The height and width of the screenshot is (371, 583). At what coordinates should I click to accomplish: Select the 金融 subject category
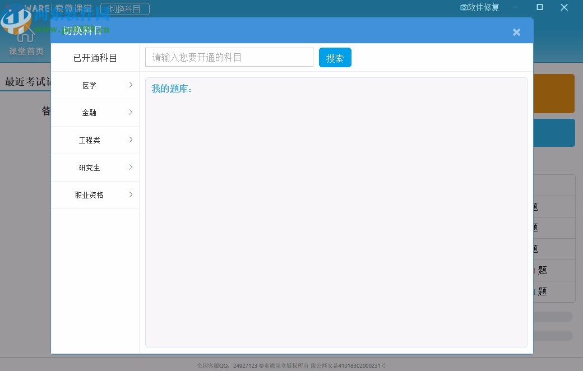[89, 113]
